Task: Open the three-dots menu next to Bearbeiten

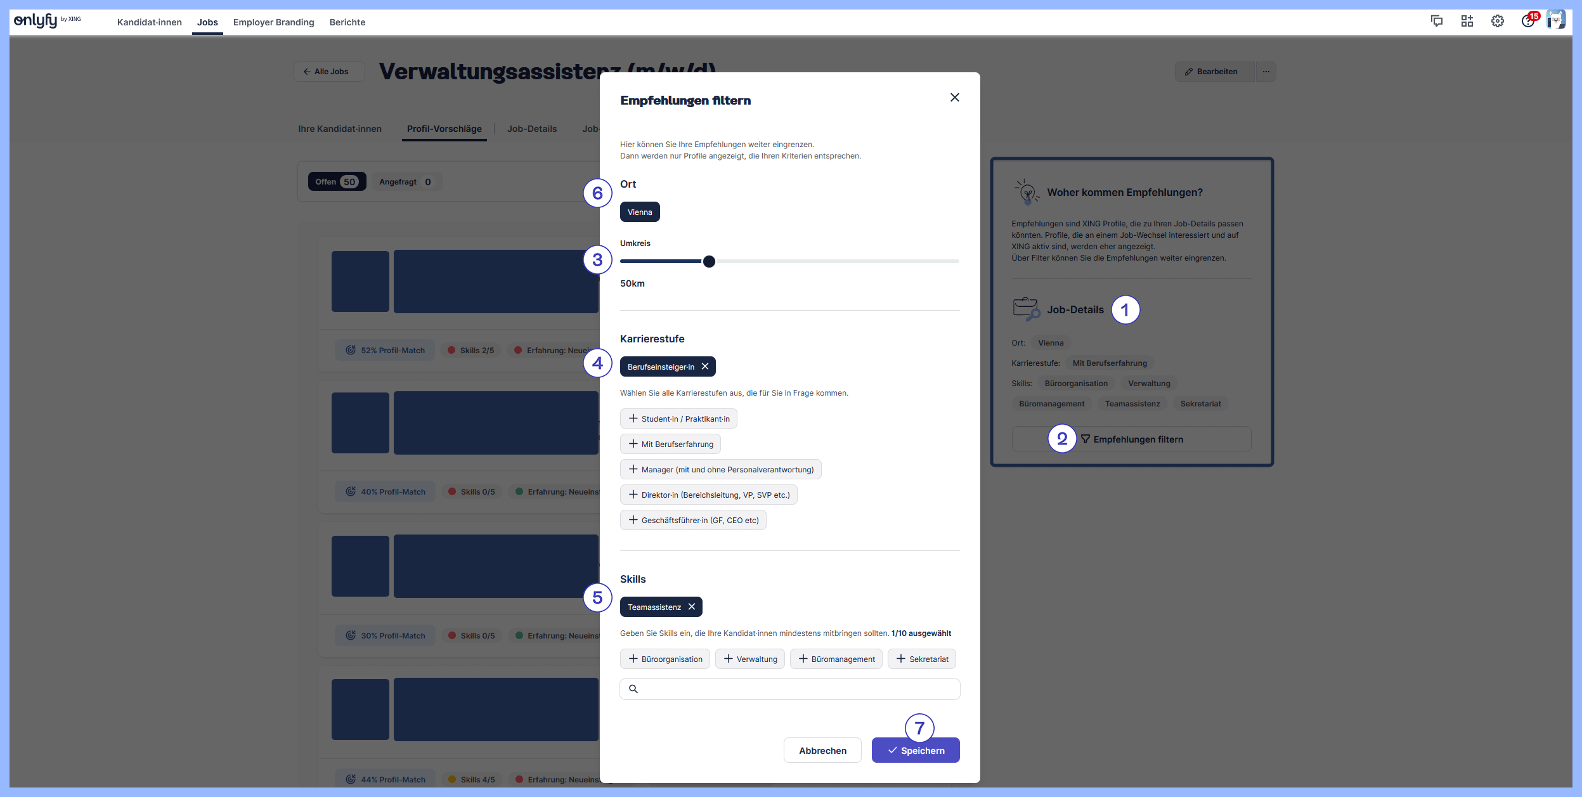Action: 1266,72
